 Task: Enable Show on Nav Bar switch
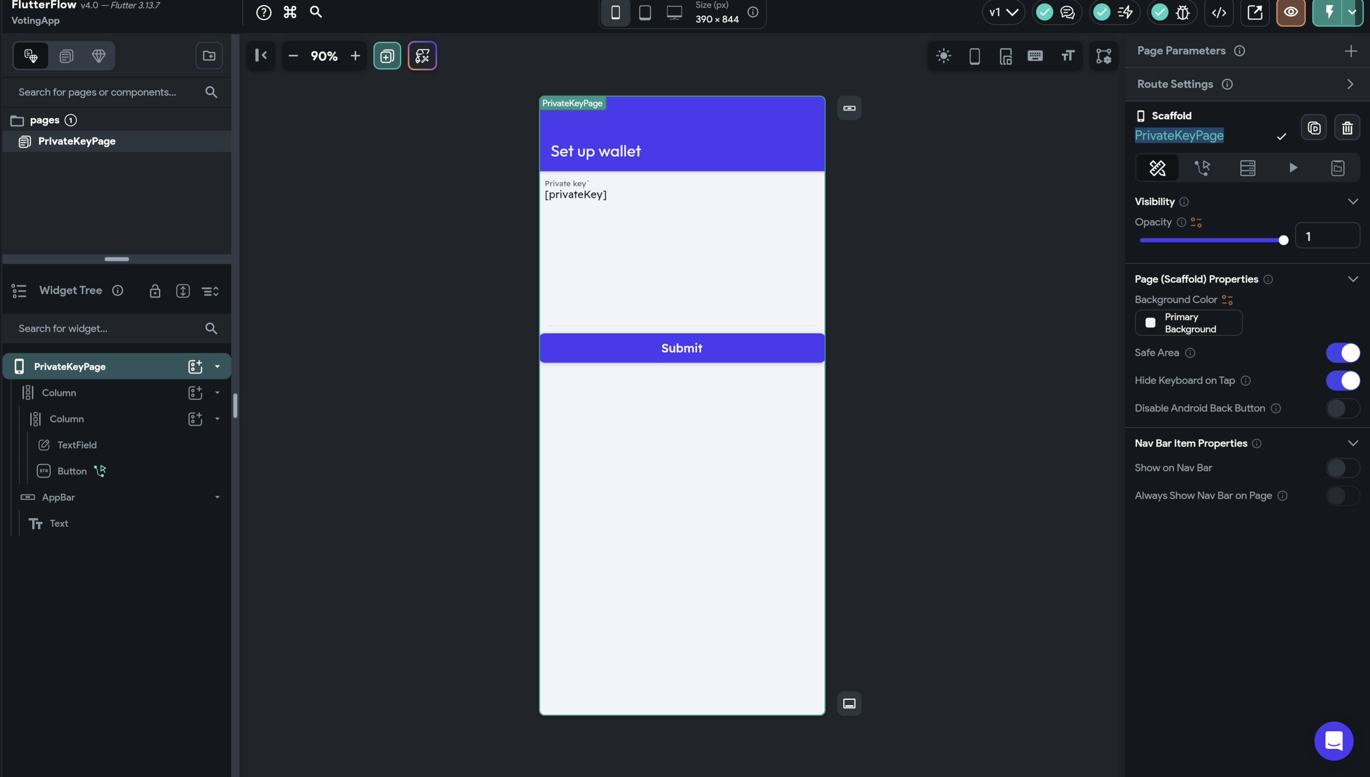(x=1343, y=468)
